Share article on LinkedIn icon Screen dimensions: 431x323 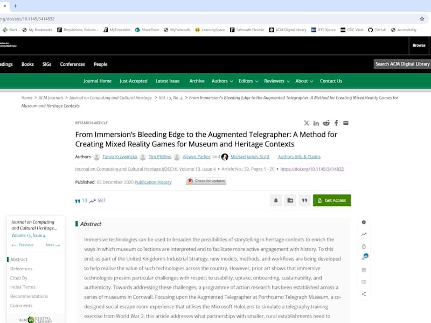[x=316, y=123]
